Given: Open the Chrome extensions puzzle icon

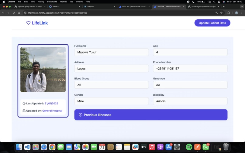Looking at the screenshot, I should coord(229,13).
